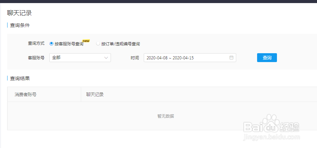
Task: Click the 聊天记录 page title
Action: pyautogui.click(x=20, y=13)
